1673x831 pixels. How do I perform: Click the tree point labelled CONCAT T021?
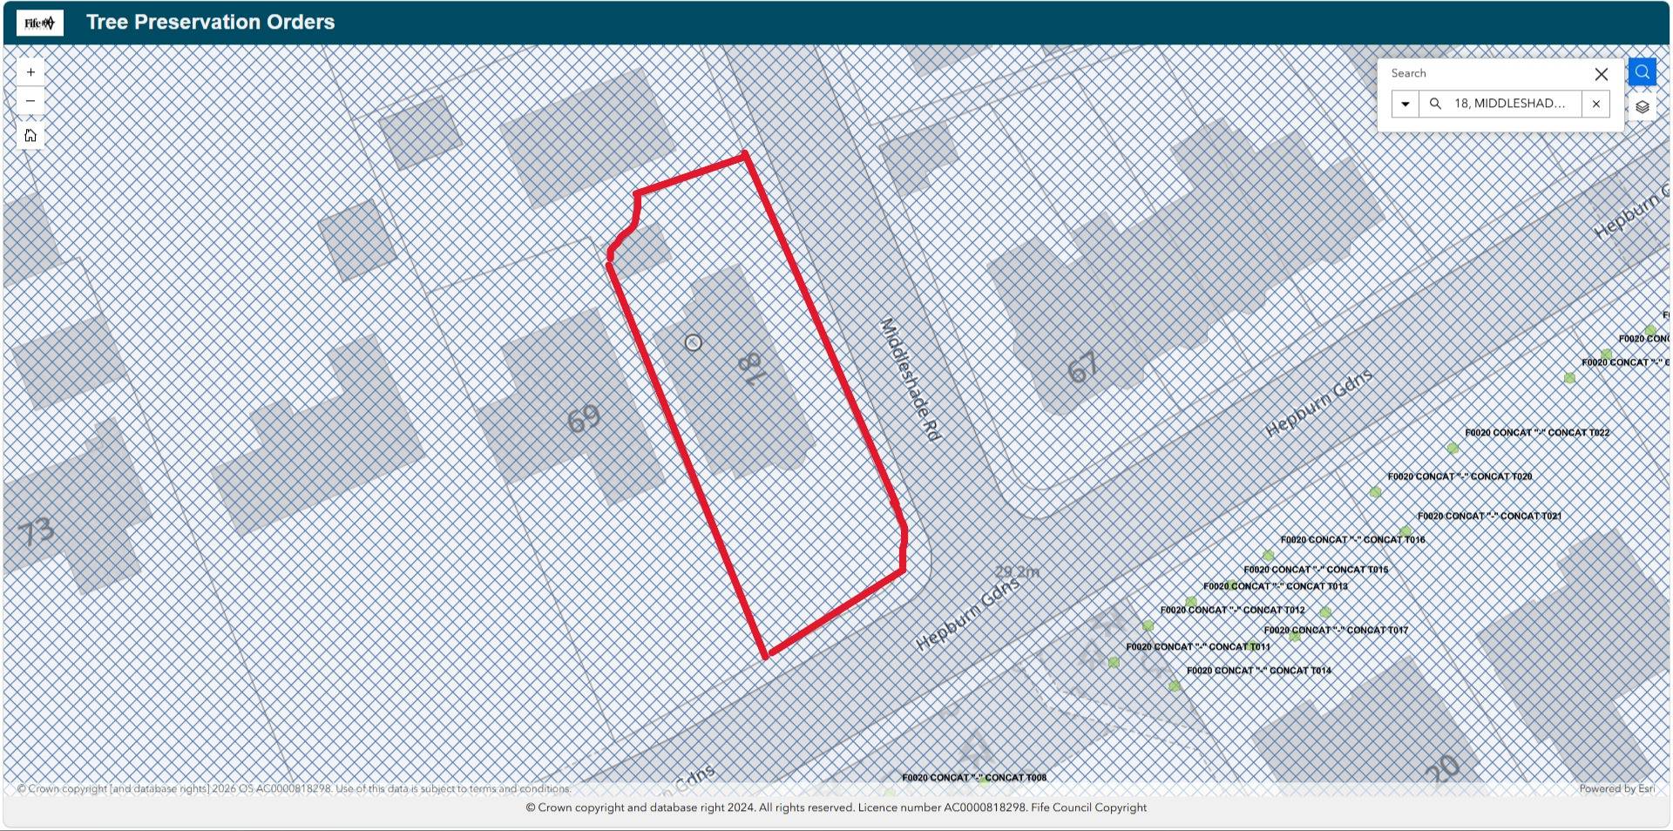(1405, 531)
